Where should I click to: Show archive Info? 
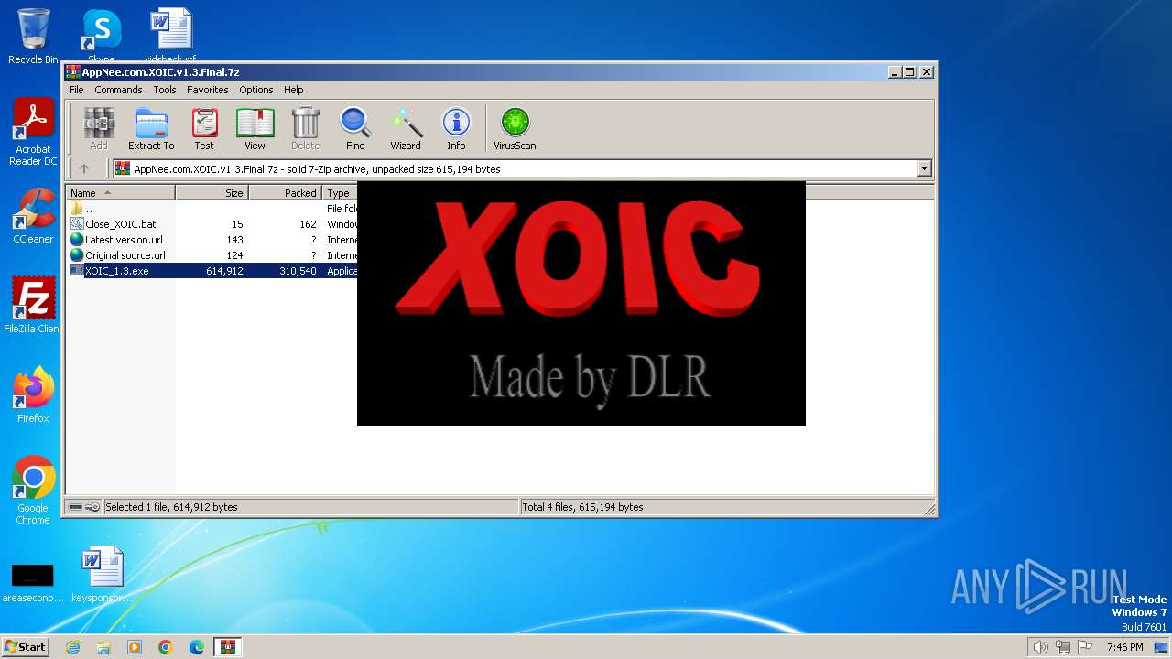[456, 128]
